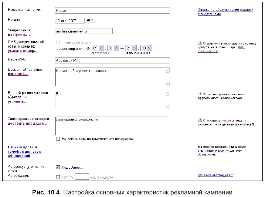Click warning icon beside region refinement hint

coord(200,94)
